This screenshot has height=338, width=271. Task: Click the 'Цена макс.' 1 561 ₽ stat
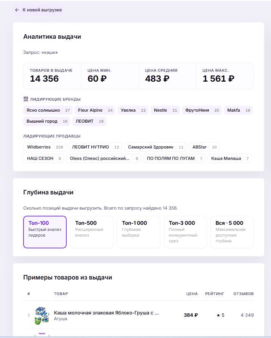click(x=225, y=76)
